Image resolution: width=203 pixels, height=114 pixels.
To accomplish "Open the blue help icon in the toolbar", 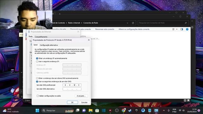I will (x=187, y=29).
